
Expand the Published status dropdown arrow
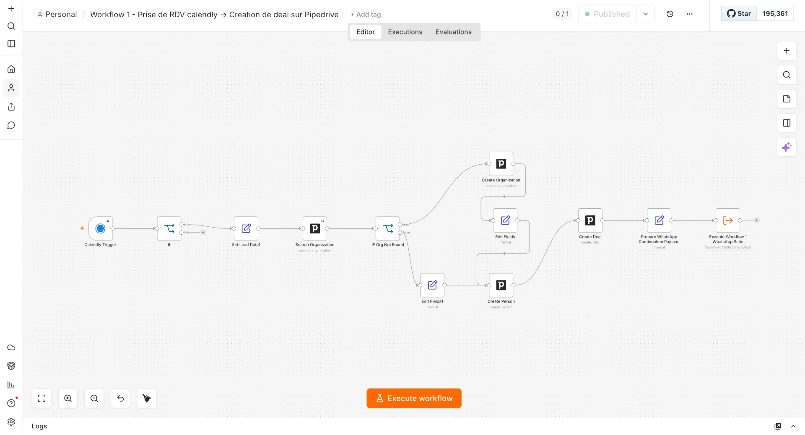click(x=646, y=14)
